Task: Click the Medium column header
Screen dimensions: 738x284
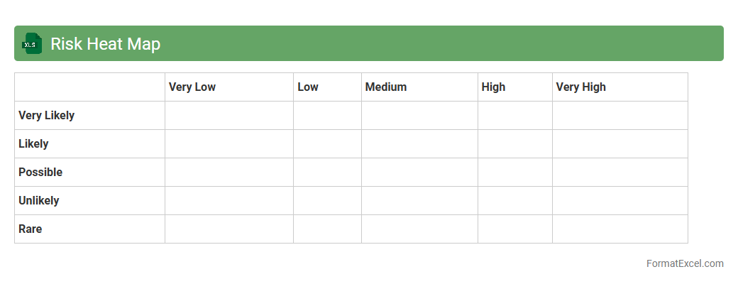Action: point(386,87)
